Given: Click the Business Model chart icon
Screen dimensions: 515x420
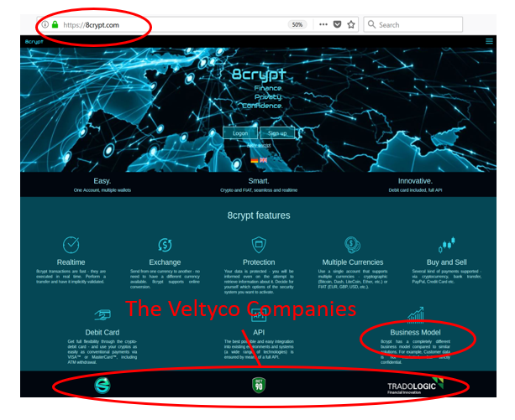Looking at the screenshot, I should (415, 315).
